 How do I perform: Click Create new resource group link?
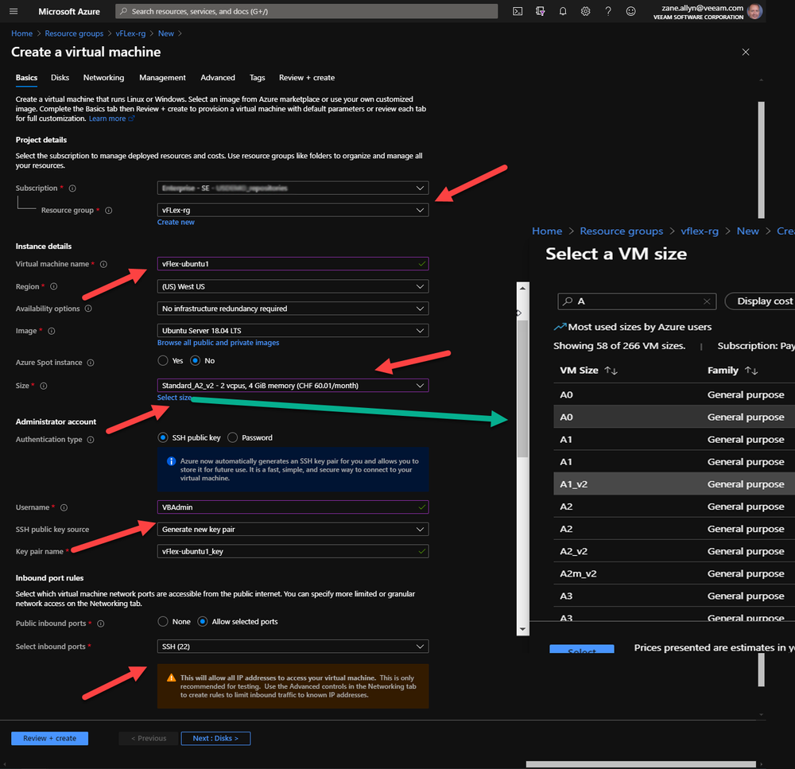click(176, 222)
